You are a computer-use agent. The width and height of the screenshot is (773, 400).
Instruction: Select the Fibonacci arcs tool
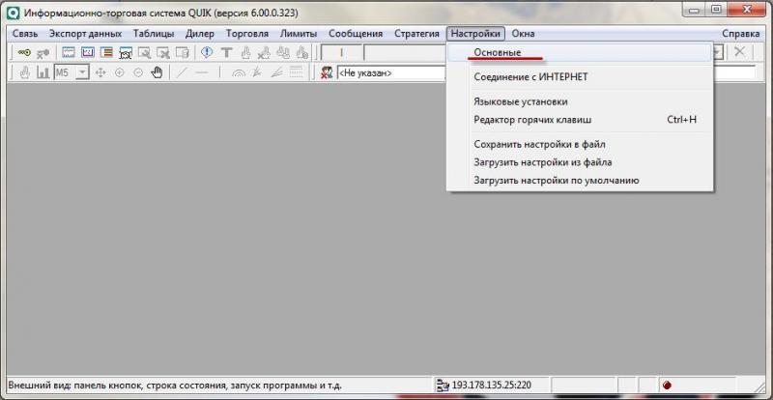click(x=239, y=73)
